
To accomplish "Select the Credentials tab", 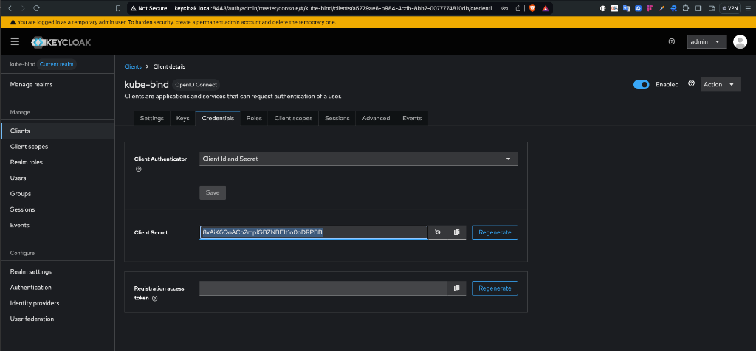I will pyautogui.click(x=218, y=118).
